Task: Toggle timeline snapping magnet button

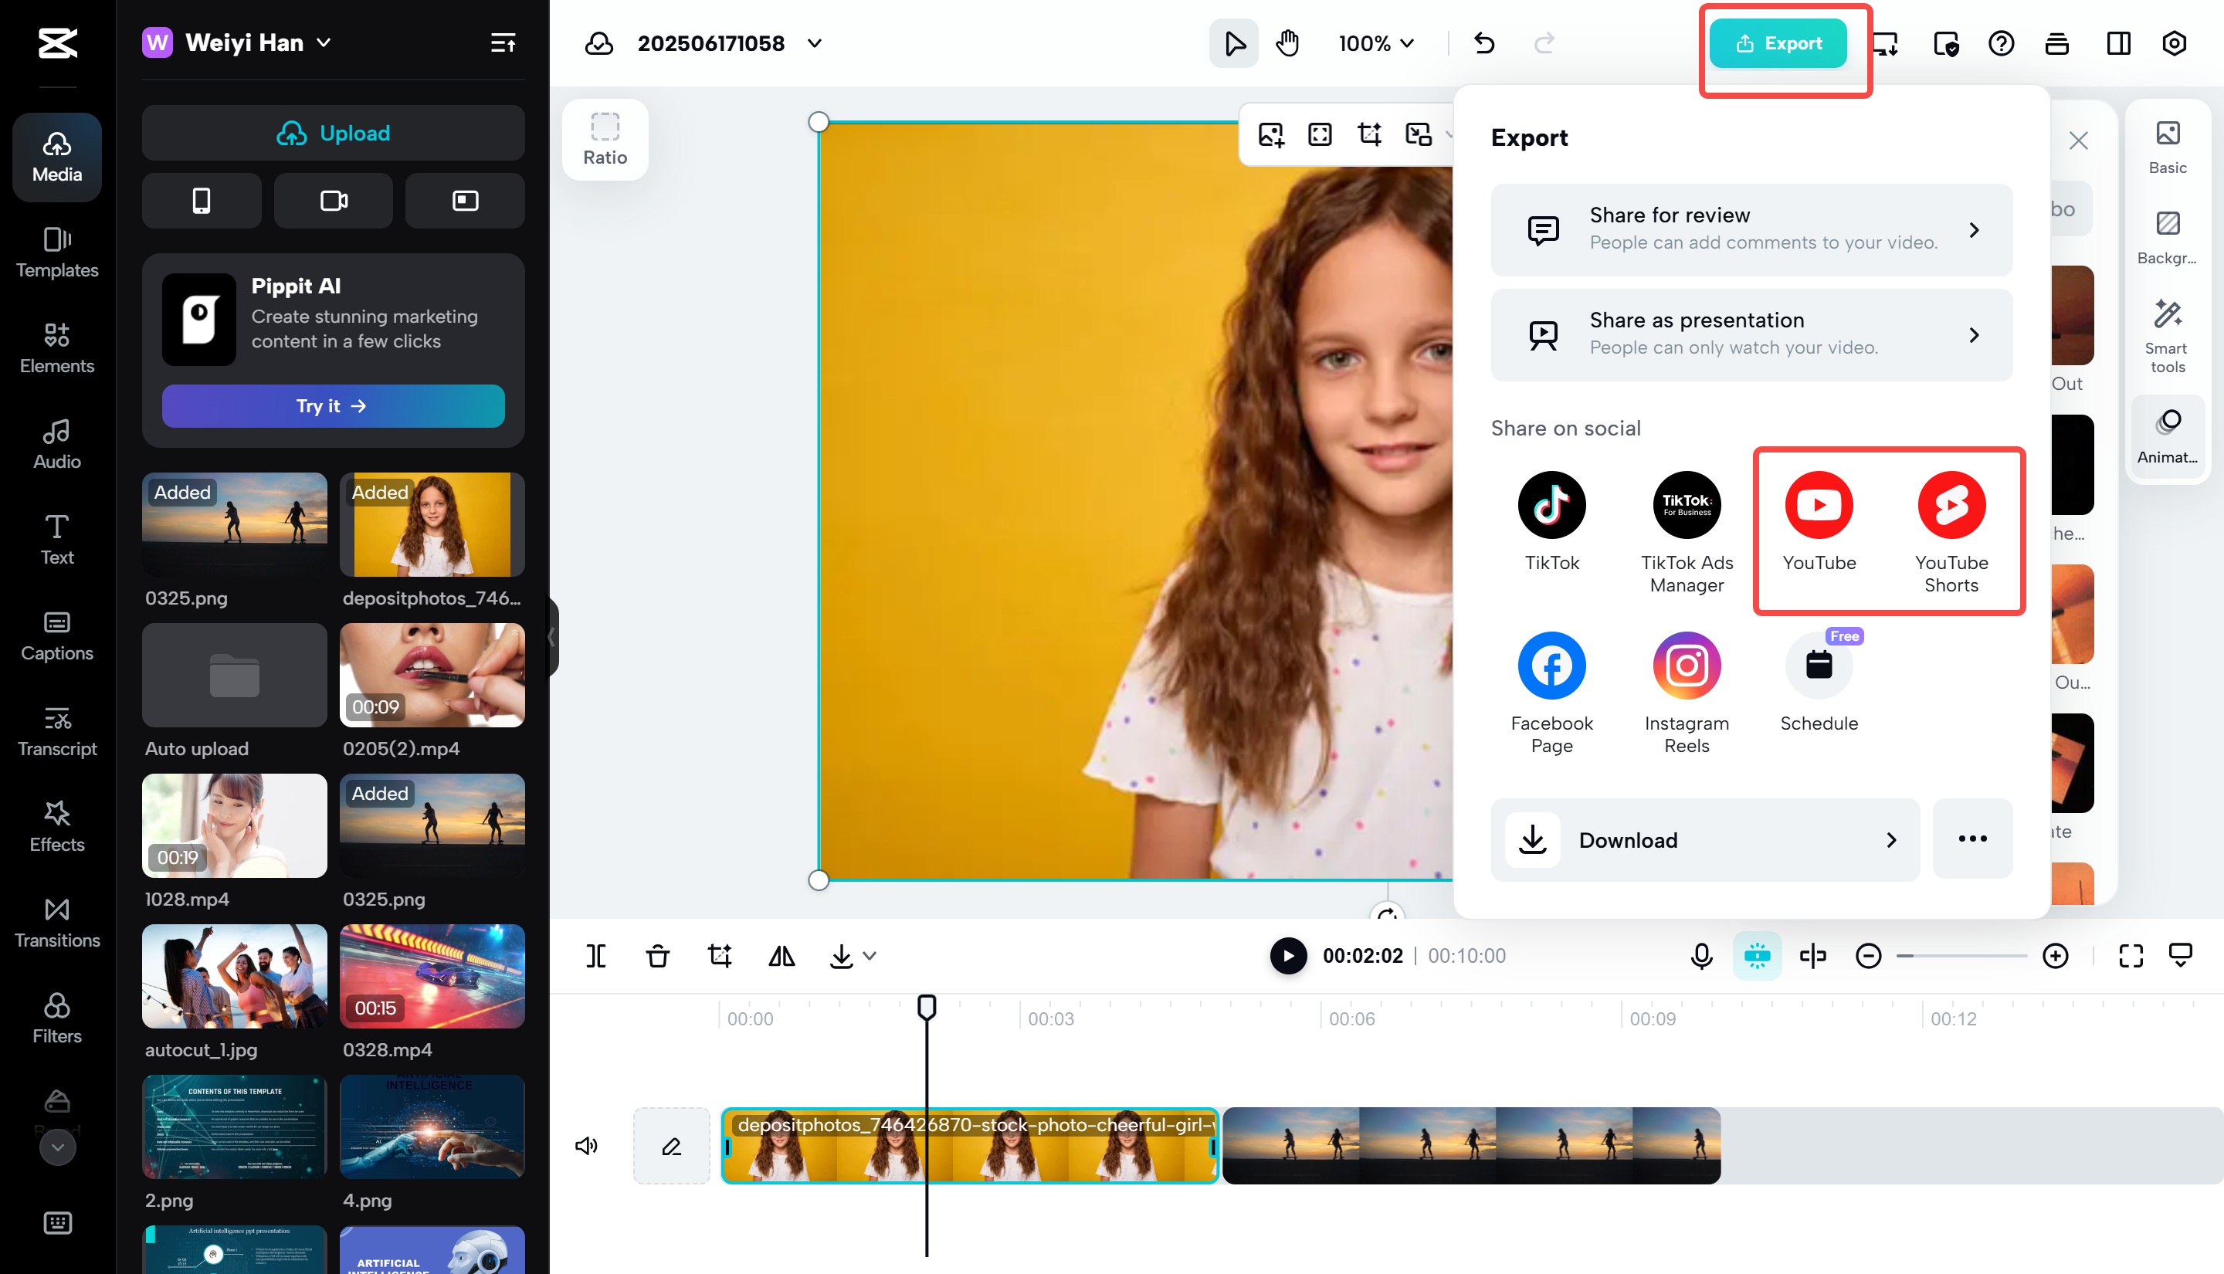Action: point(1756,956)
